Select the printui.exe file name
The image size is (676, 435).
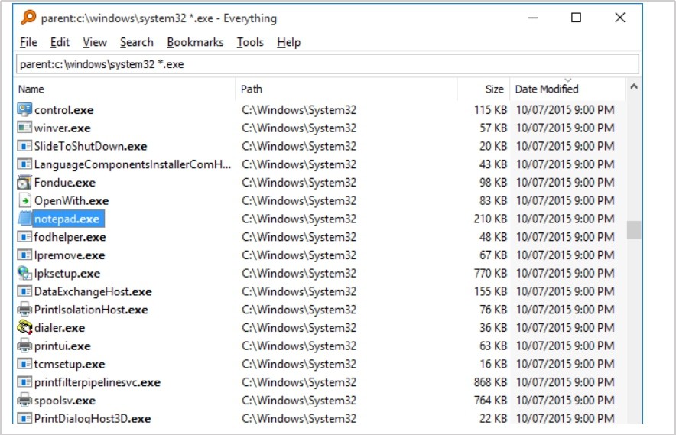(x=63, y=346)
